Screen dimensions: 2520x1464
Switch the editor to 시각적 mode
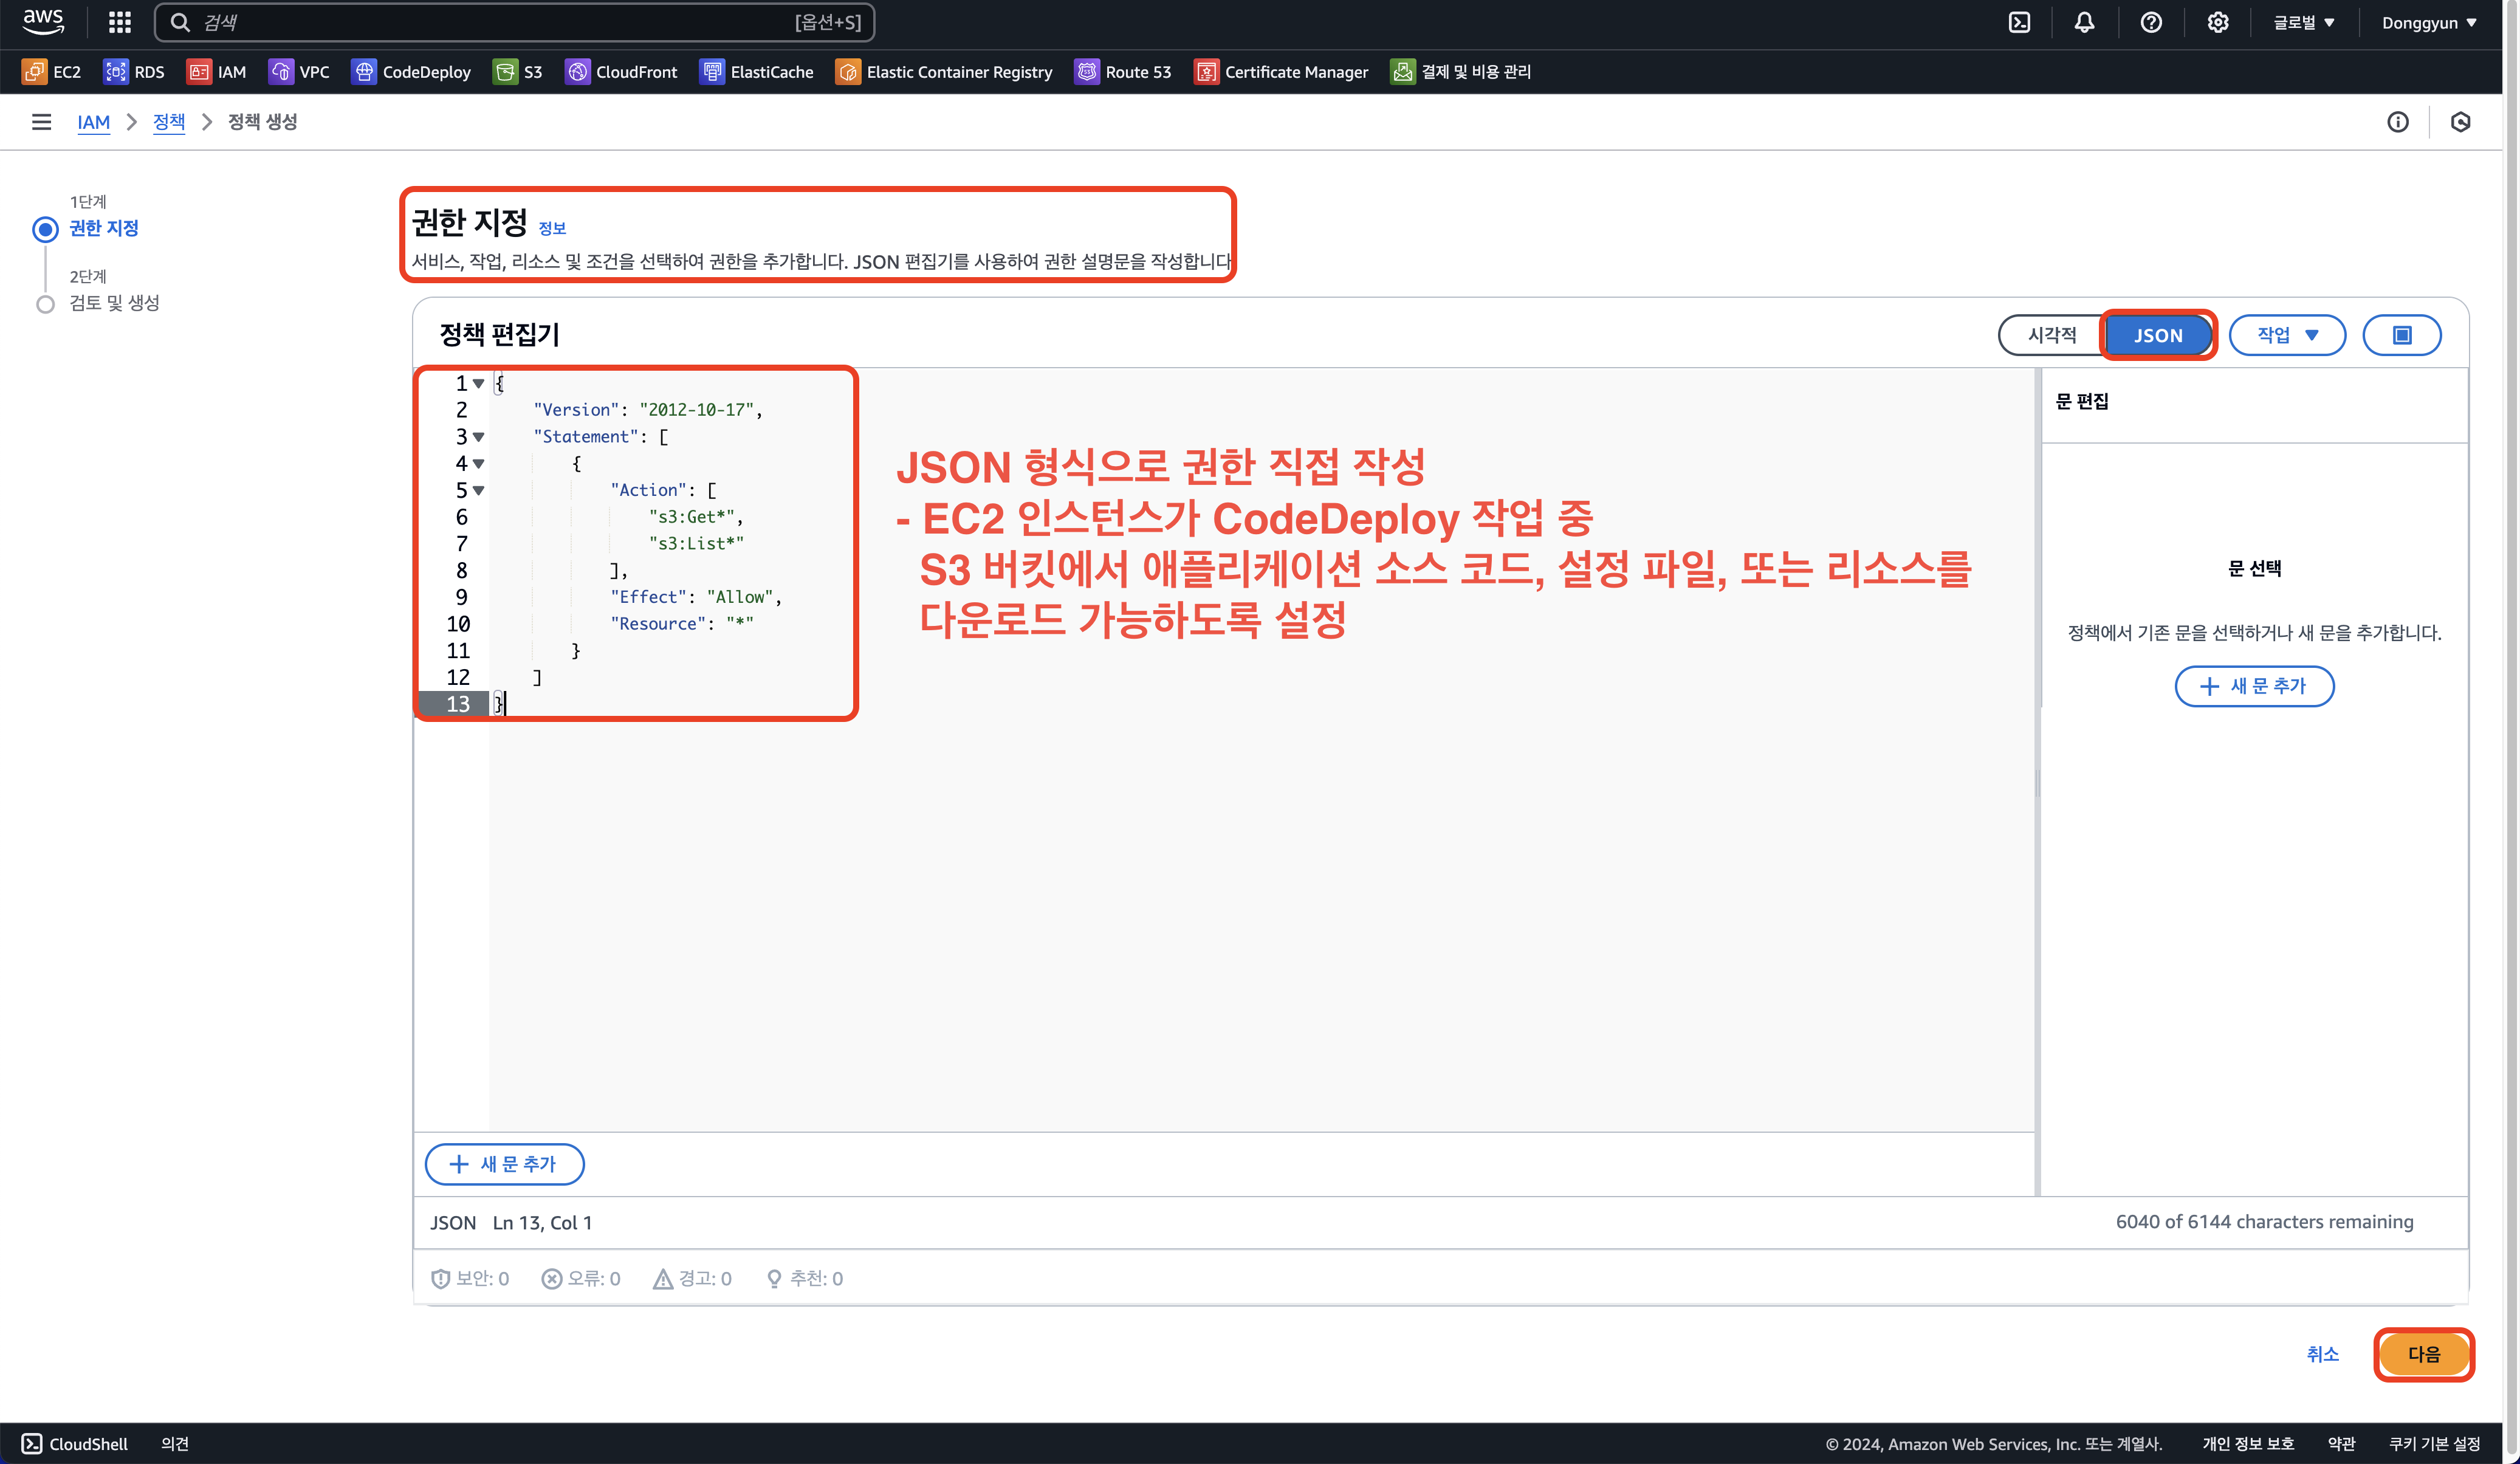pyautogui.click(x=2051, y=335)
